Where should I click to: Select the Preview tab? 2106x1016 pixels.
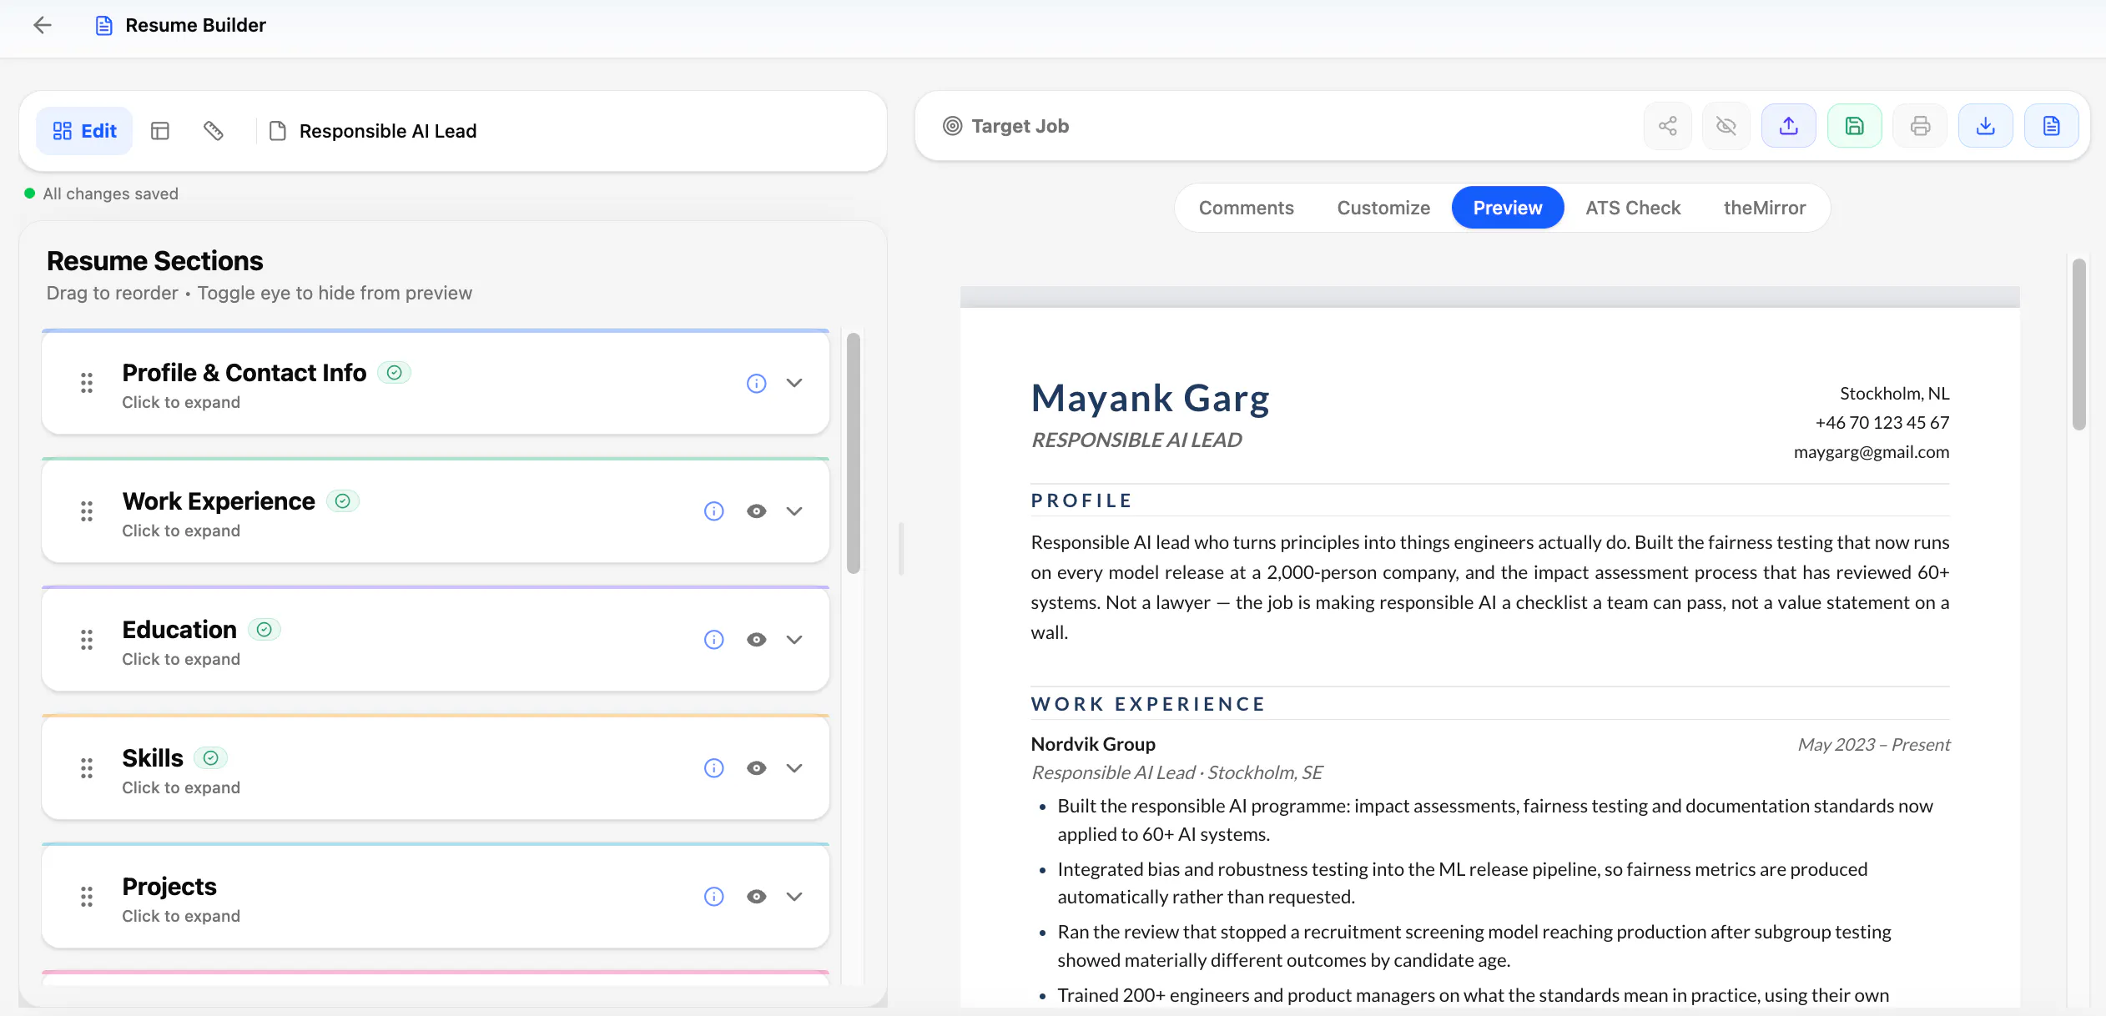point(1508,208)
